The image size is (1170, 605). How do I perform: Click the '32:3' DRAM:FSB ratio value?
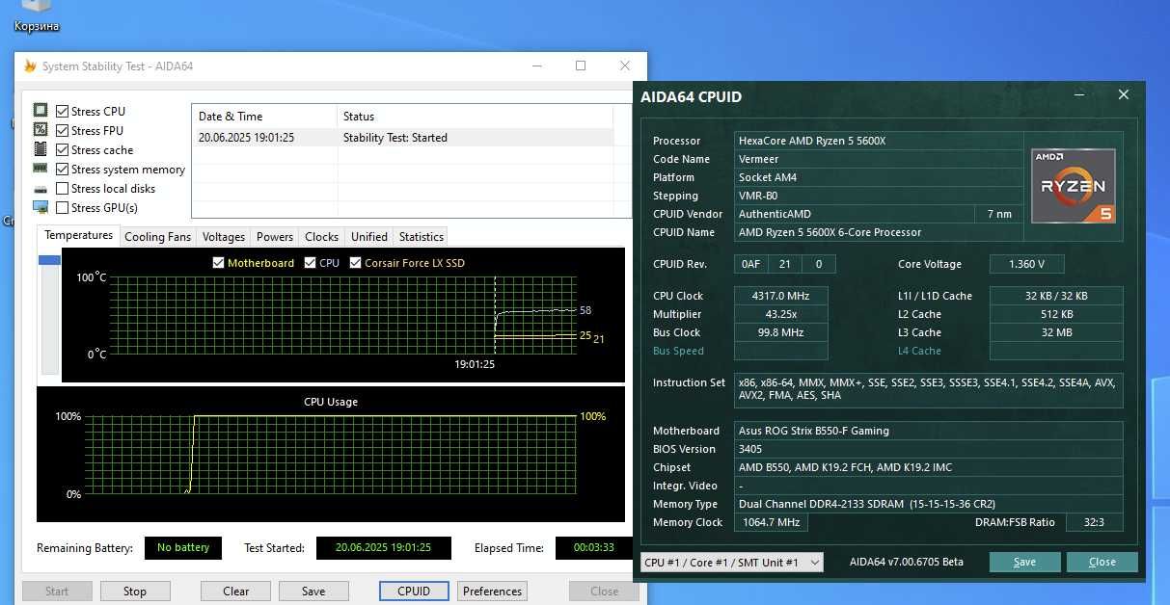tap(1094, 522)
